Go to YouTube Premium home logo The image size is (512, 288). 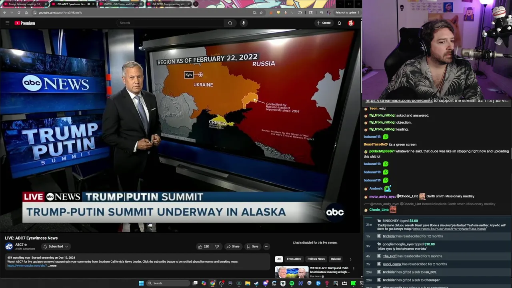click(25, 23)
